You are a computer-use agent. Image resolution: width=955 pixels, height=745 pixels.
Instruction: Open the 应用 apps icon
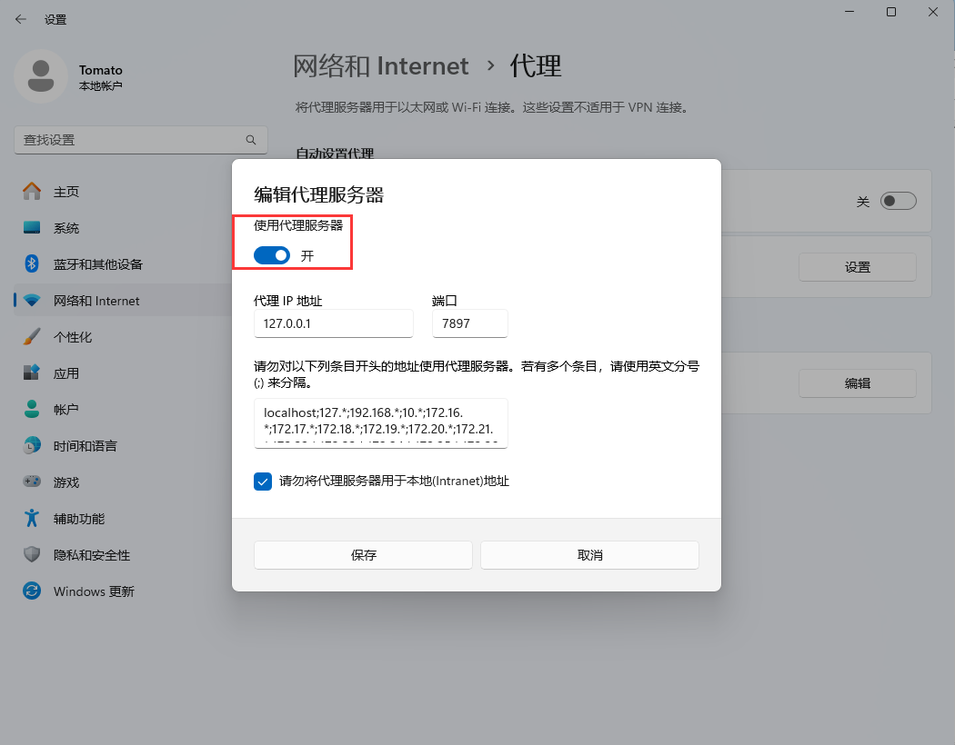click(32, 373)
